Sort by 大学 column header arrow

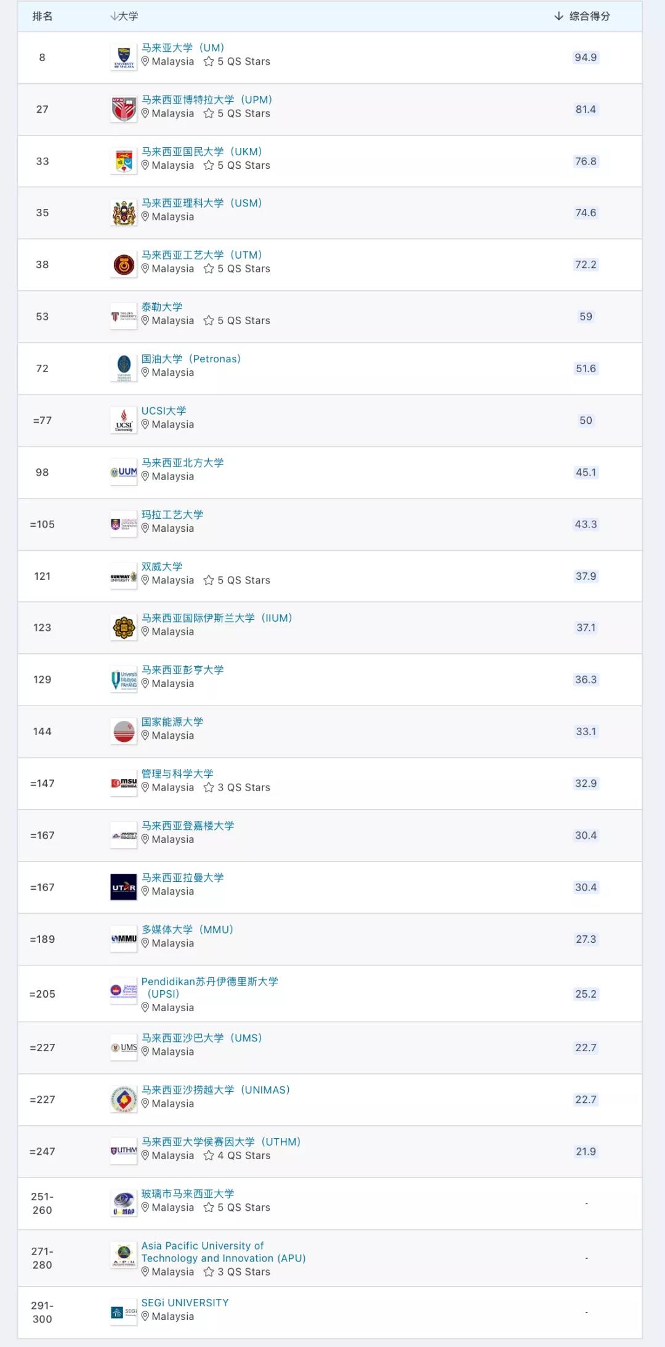115,16
